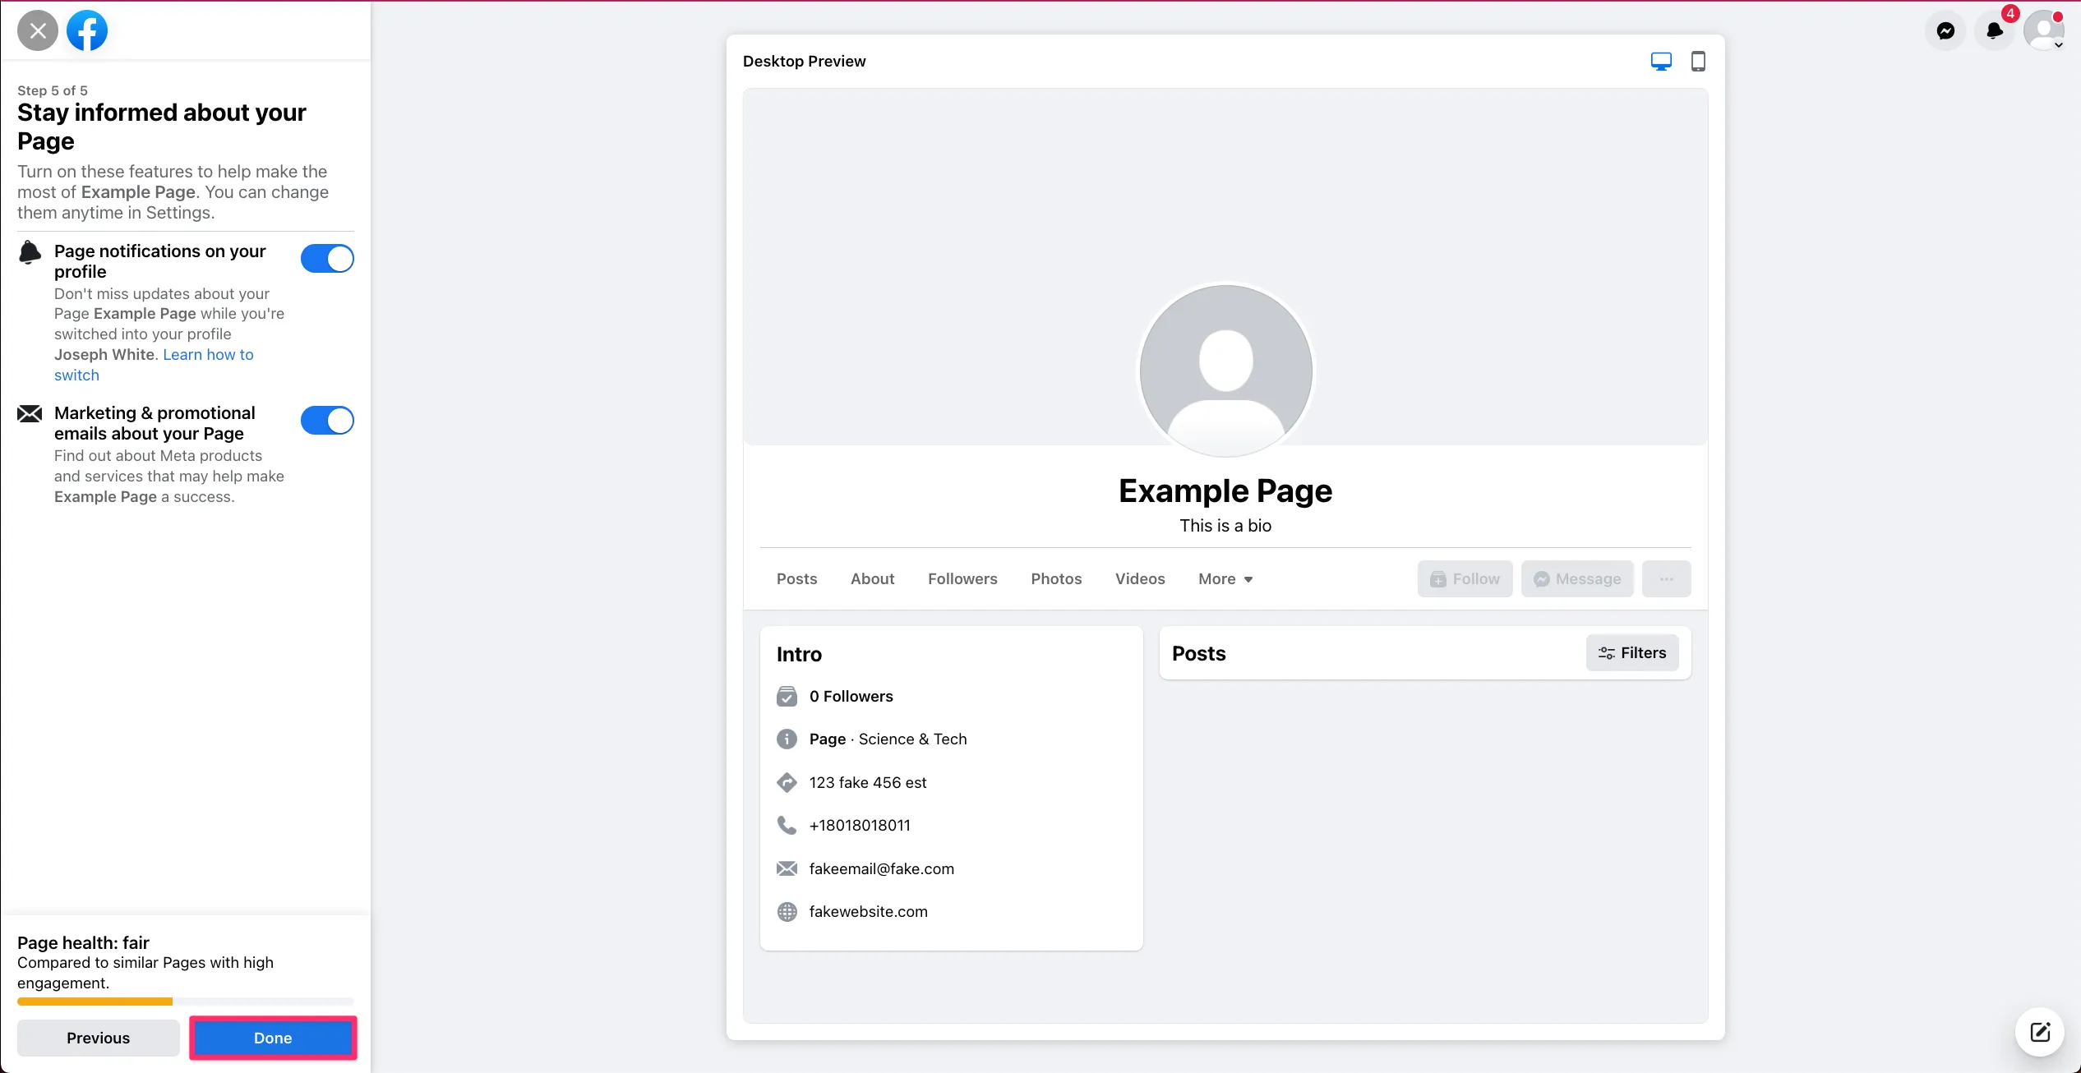This screenshot has width=2081, height=1073.
Task: Switch to mobile preview icon
Action: coord(1698,62)
